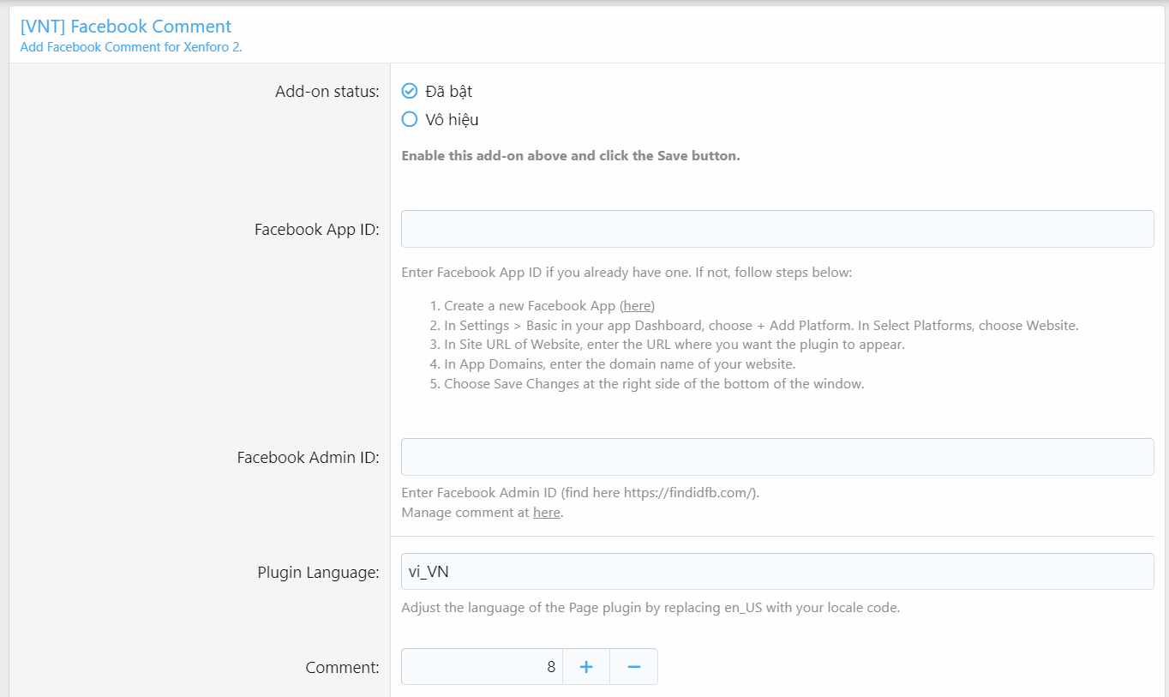Click the "Facebook App ID:" label

tap(316, 230)
